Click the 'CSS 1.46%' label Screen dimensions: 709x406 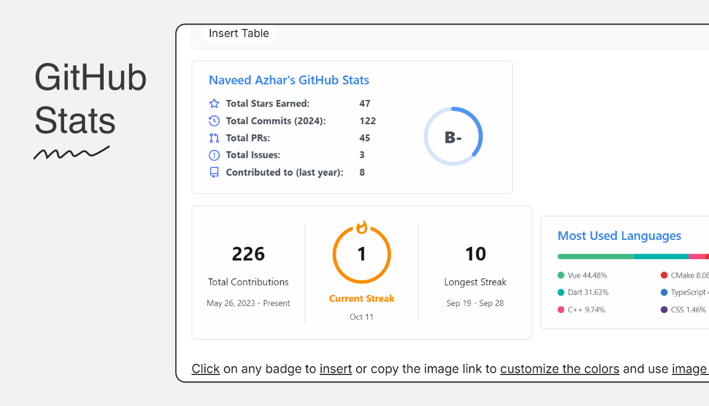[x=688, y=310]
